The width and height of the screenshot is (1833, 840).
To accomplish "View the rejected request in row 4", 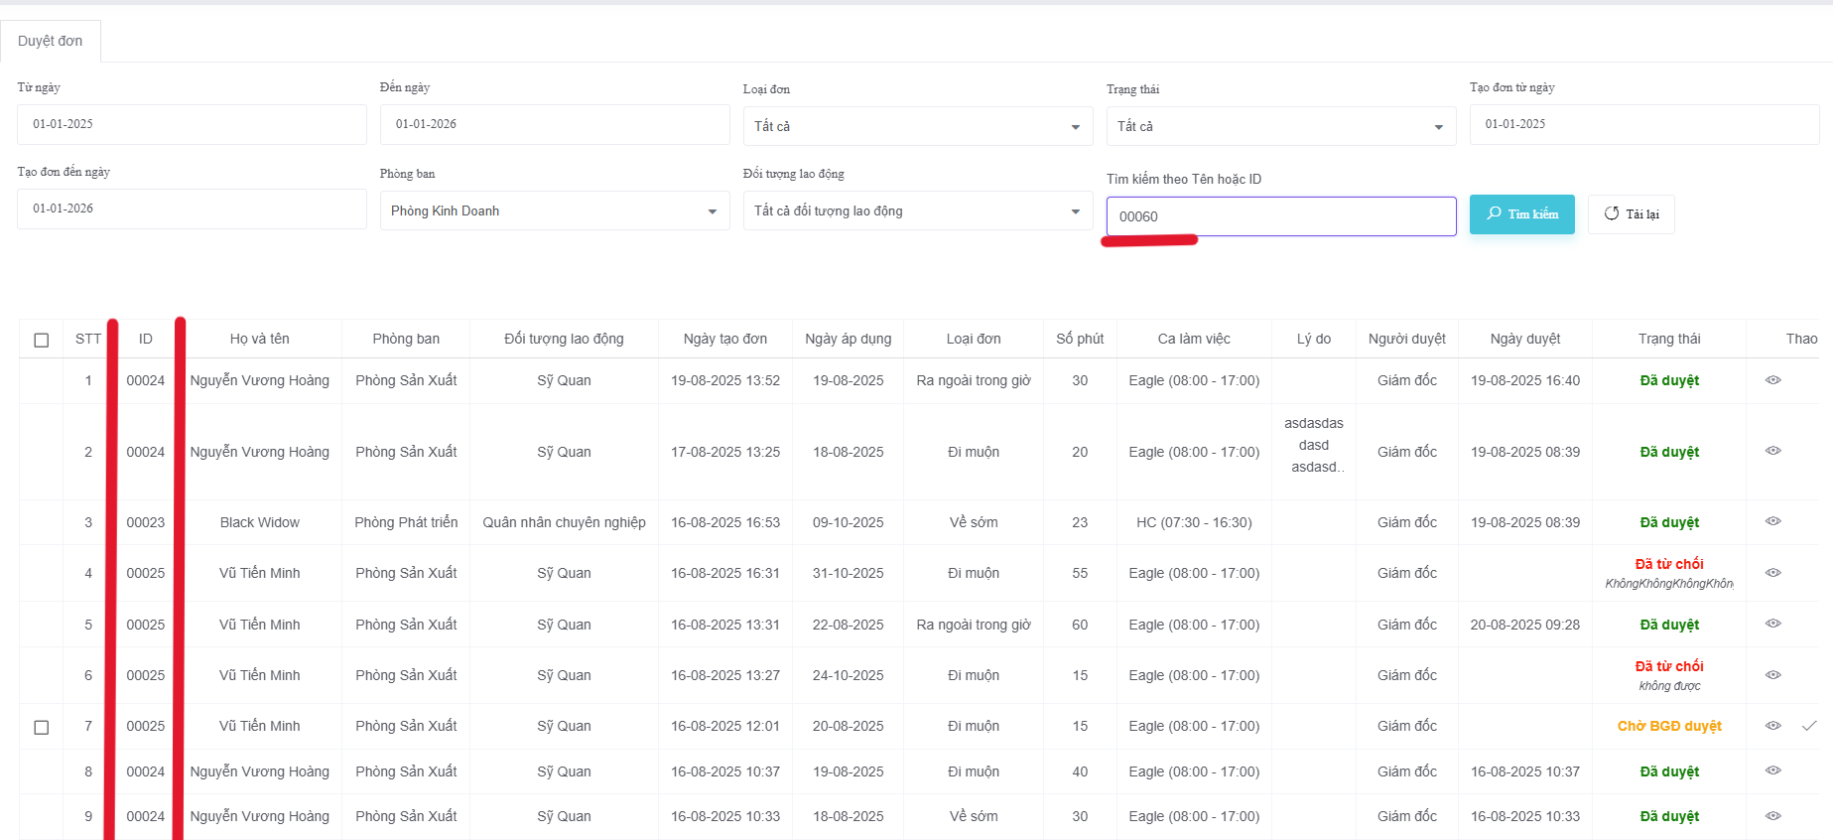I will [x=1772, y=573].
